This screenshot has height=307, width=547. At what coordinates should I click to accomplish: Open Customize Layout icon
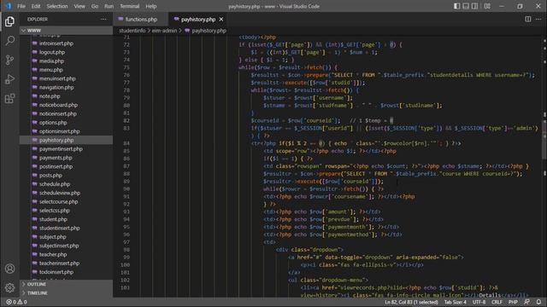point(487,6)
